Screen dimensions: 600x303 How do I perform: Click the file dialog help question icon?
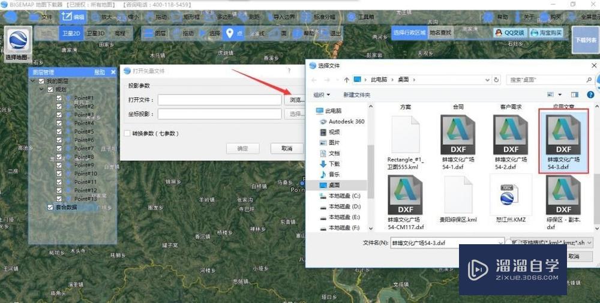[590, 94]
